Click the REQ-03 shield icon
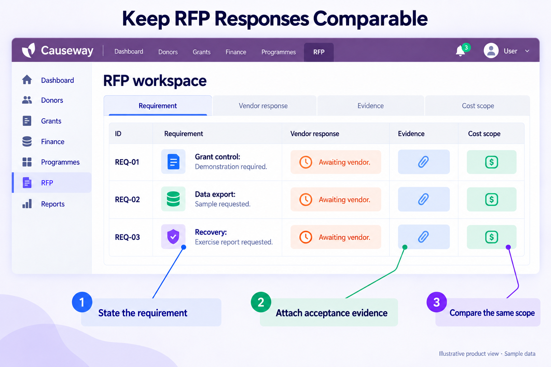The width and height of the screenshot is (551, 367). click(173, 237)
